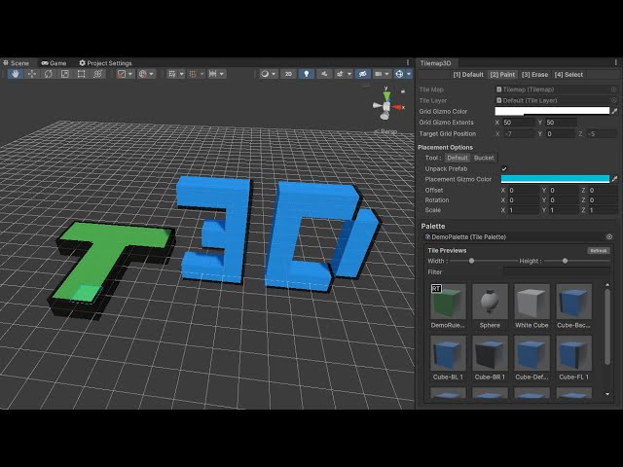The width and height of the screenshot is (623, 467).
Task: Toggle hidden objects scene visibility
Action: tap(362, 74)
